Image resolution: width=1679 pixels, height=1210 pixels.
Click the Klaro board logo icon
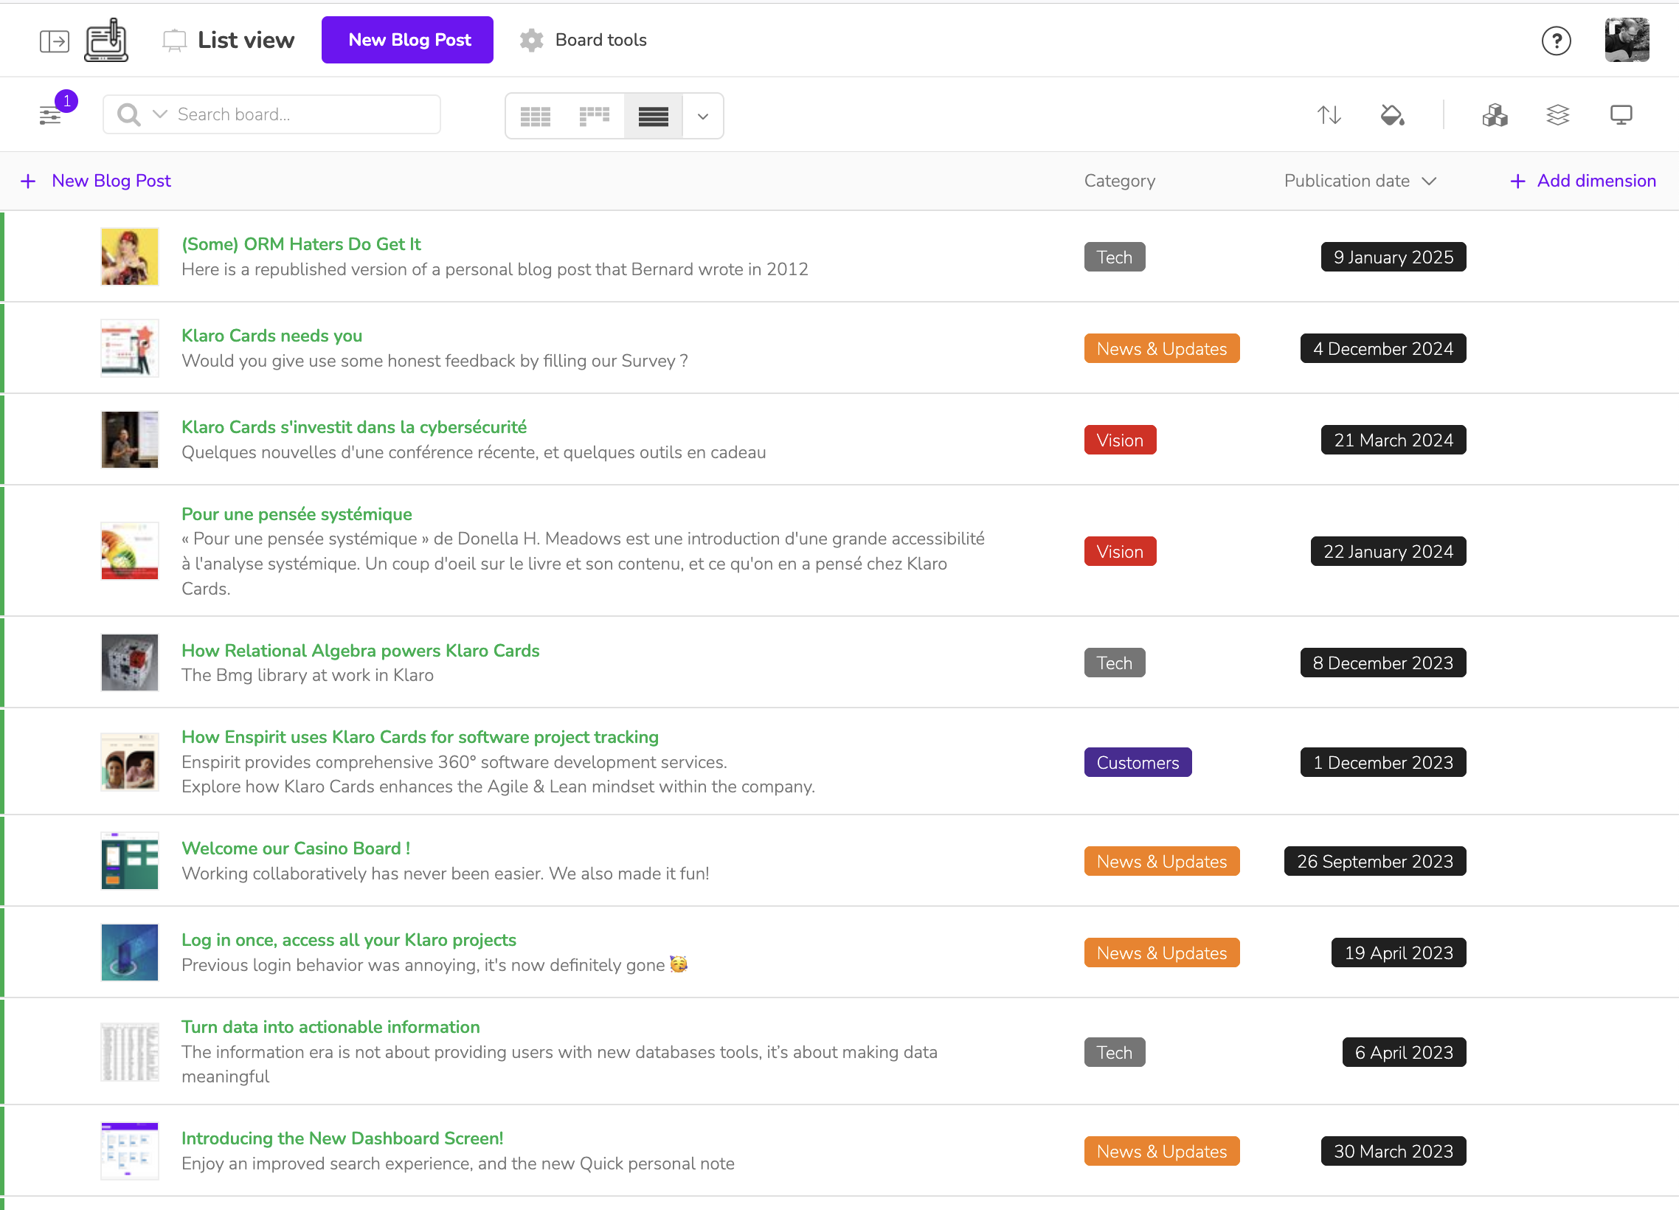tap(106, 40)
